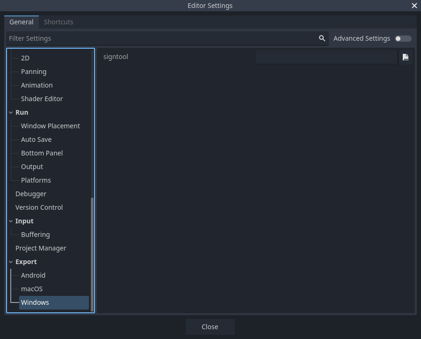Select the General tab
Screen dimensions: 421x339
[x=21, y=22]
